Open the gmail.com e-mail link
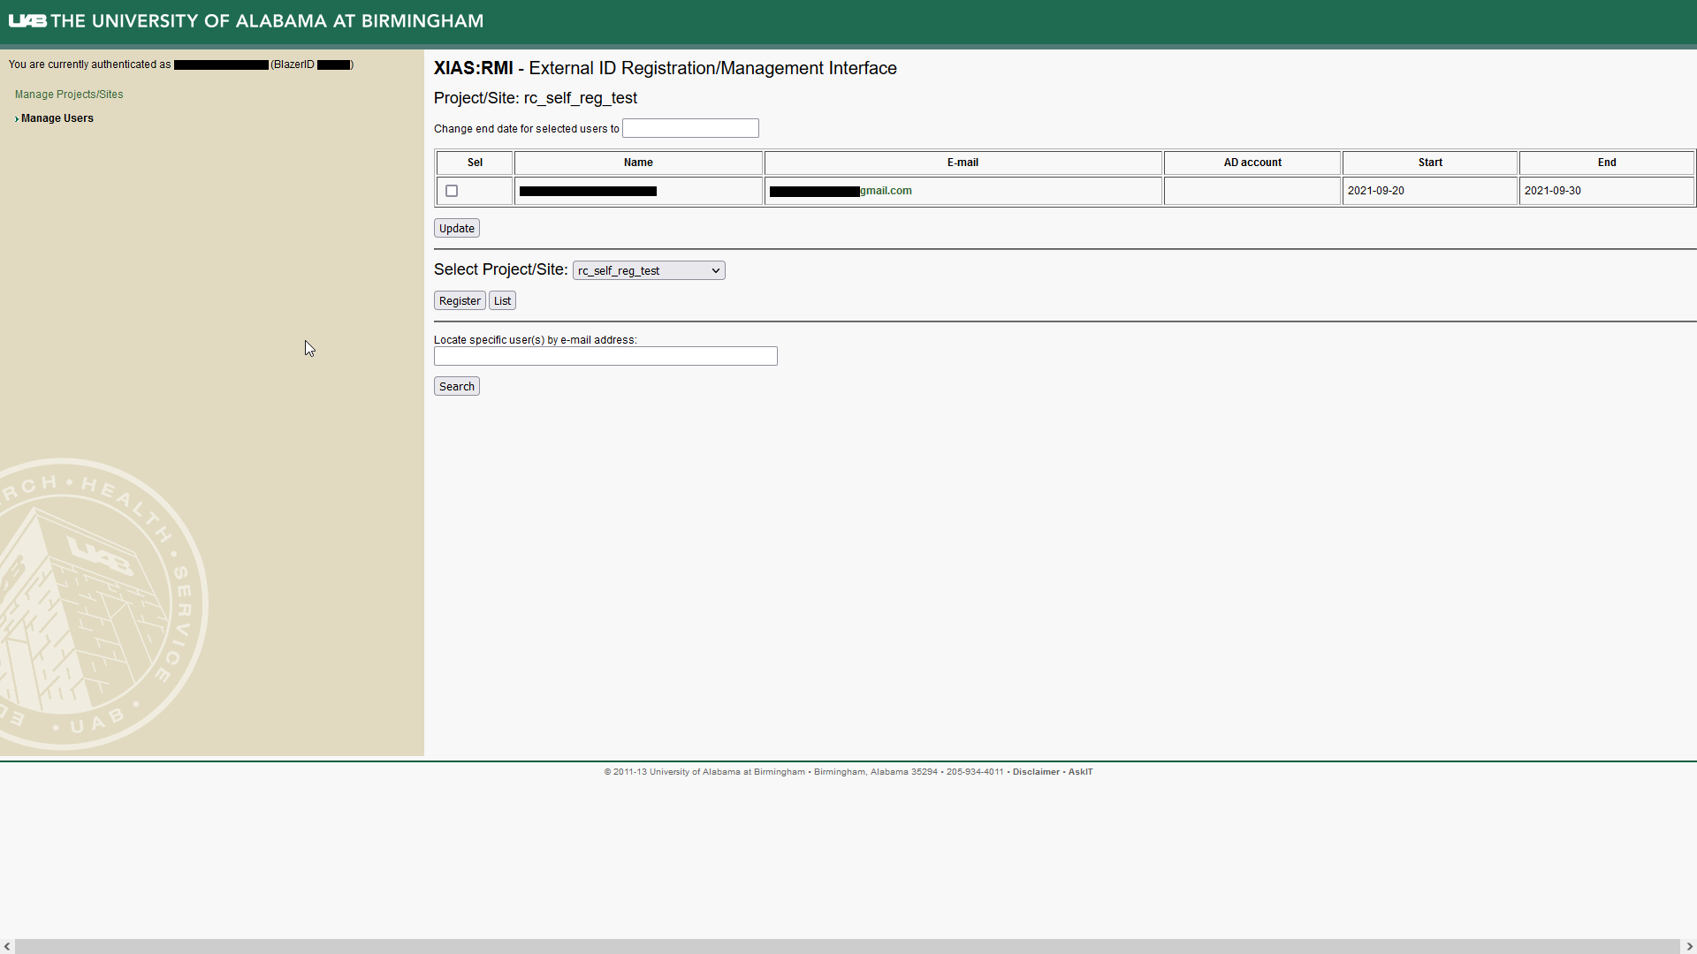Image resolution: width=1697 pixels, height=954 pixels. click(841, 191)
